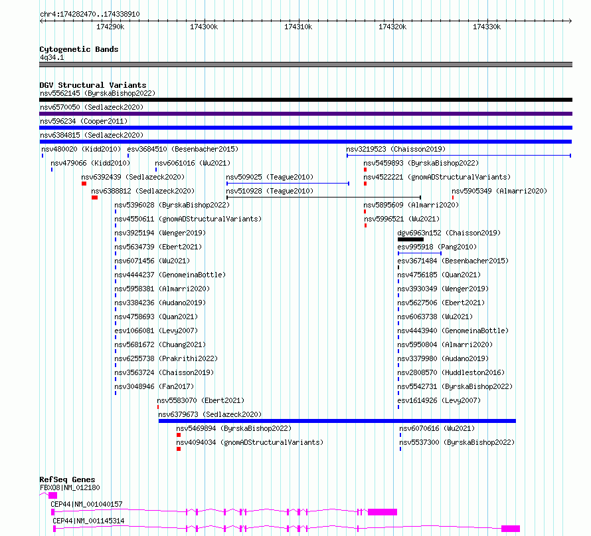Click the nsv3219523 (Chaisson2019) label
This screenshot has height=536, width=591.
click(x=396, y=149)
